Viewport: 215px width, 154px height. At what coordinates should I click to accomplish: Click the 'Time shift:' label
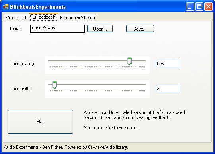click(20, 89)
